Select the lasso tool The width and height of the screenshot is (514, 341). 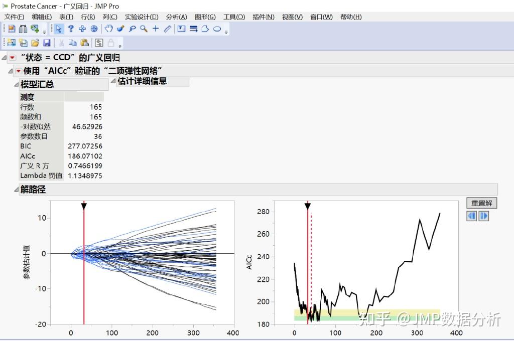(x=132, y=29)
